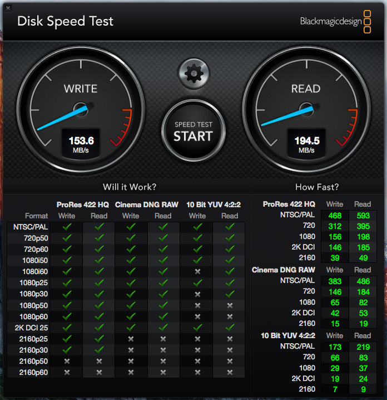Close the Disk Speed Test window
The image size is (387, 400).
8,8
